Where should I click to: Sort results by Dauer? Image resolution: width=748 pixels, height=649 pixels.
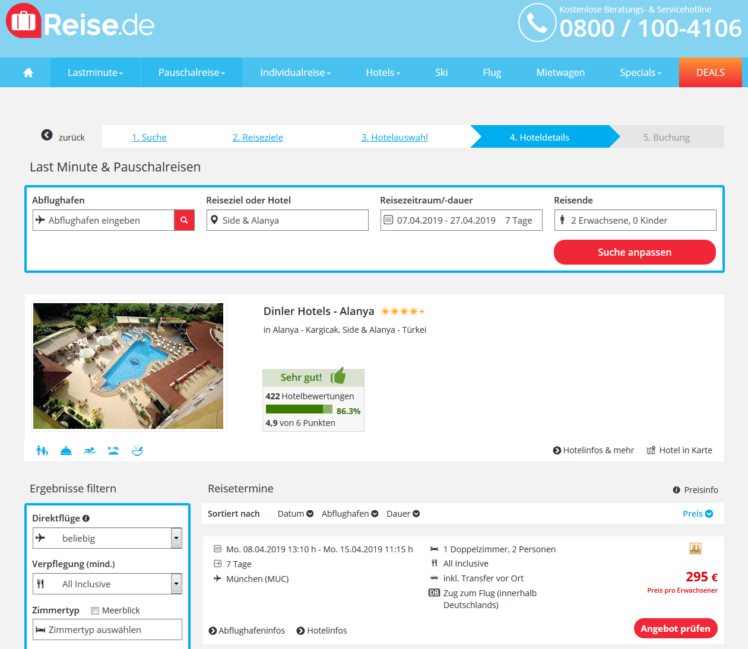403,514
